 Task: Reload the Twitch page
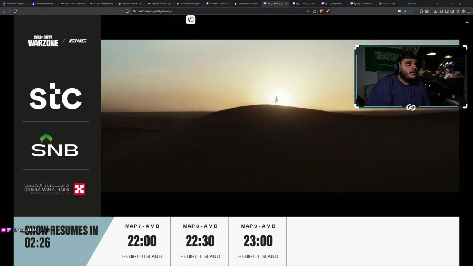pos(15,11)
